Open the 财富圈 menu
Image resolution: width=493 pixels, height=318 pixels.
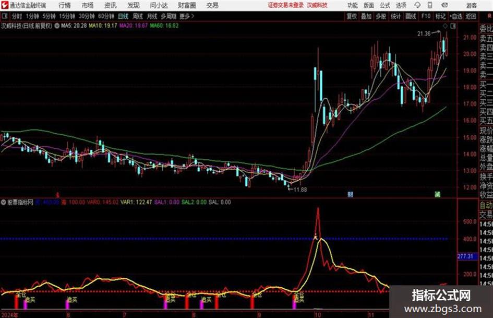pos(187,5)
